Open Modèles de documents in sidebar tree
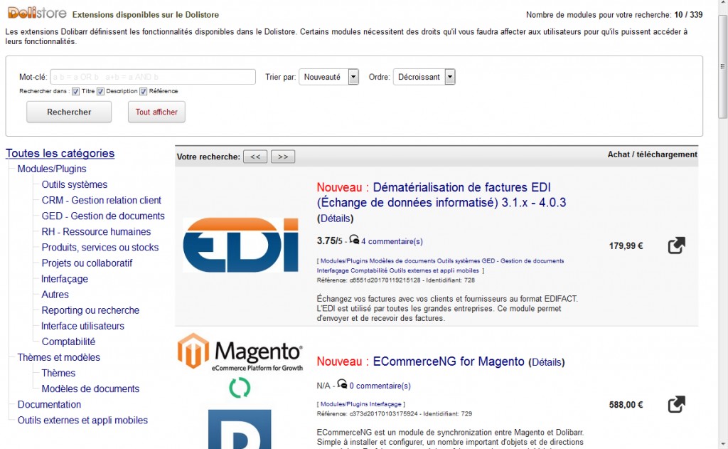Image resolution: width=728 pixels, height=449 pixels. pyautogui.click(x=90, y=389)
